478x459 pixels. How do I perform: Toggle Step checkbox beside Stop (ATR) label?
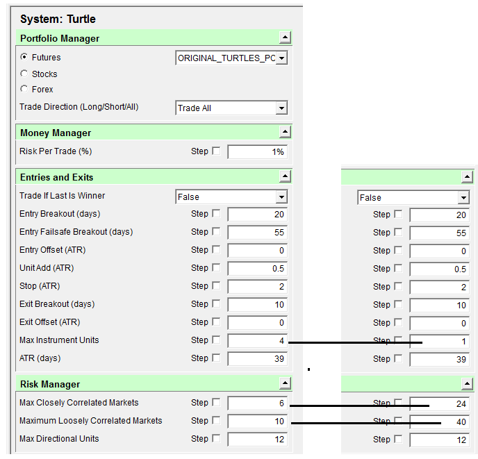point(216,286)
